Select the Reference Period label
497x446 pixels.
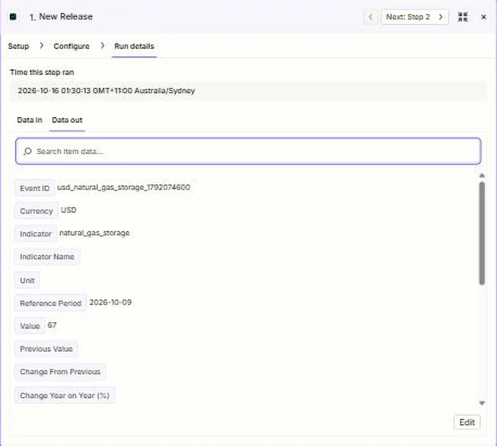coord(50,303)
